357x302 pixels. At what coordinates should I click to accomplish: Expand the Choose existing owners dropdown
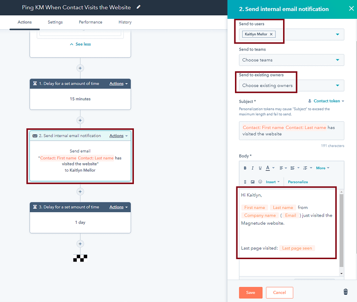click(x=291, y=85)
